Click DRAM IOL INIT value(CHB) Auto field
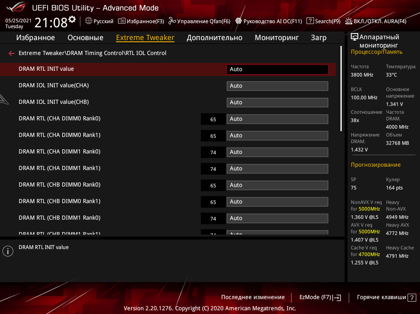The width and height of the screenshot is (420, 314). pyautogui.click(x=277, y=103)
